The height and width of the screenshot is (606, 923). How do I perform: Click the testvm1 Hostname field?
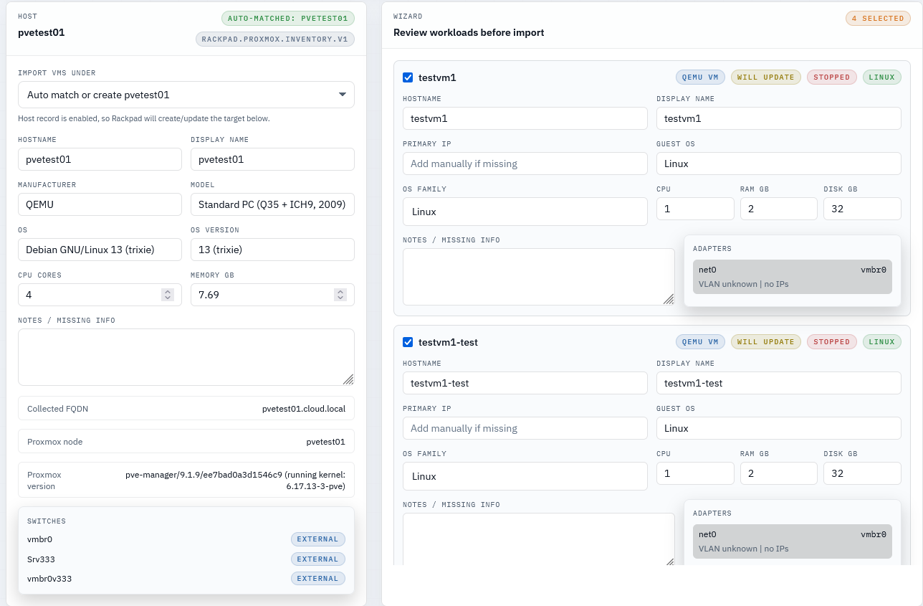pyautogui.click(x=525, y=118)
